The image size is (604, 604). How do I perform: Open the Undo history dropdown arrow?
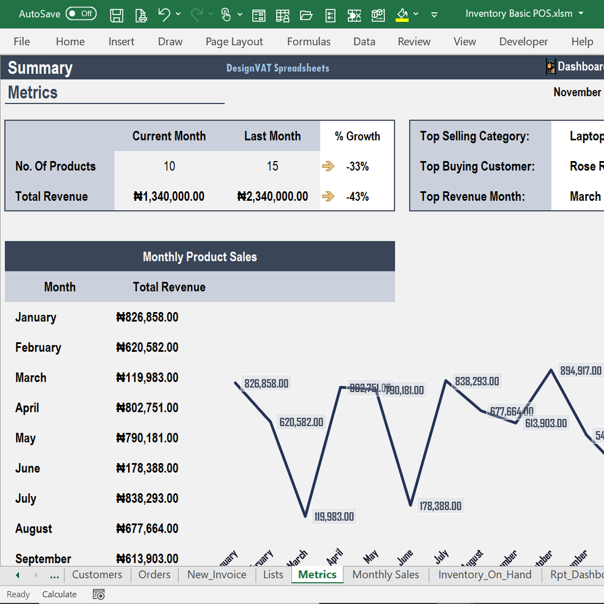click(178, 15)
